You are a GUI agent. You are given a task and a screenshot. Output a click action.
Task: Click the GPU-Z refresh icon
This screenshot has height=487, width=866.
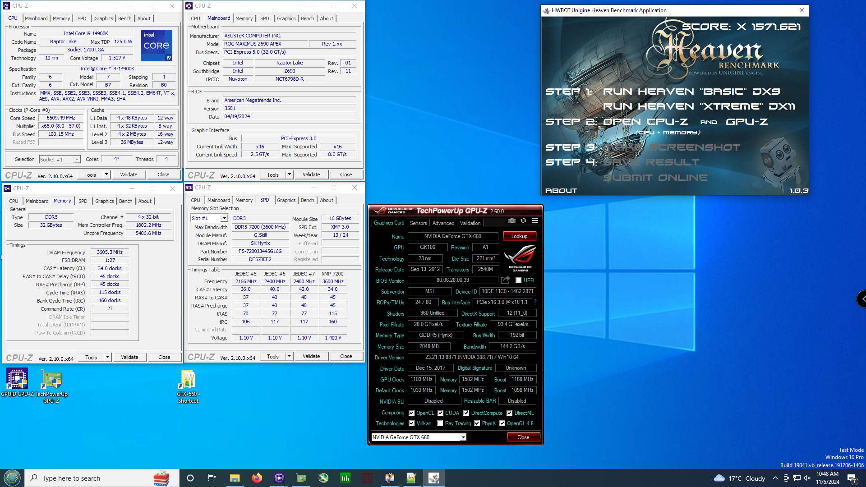(523, 221)
